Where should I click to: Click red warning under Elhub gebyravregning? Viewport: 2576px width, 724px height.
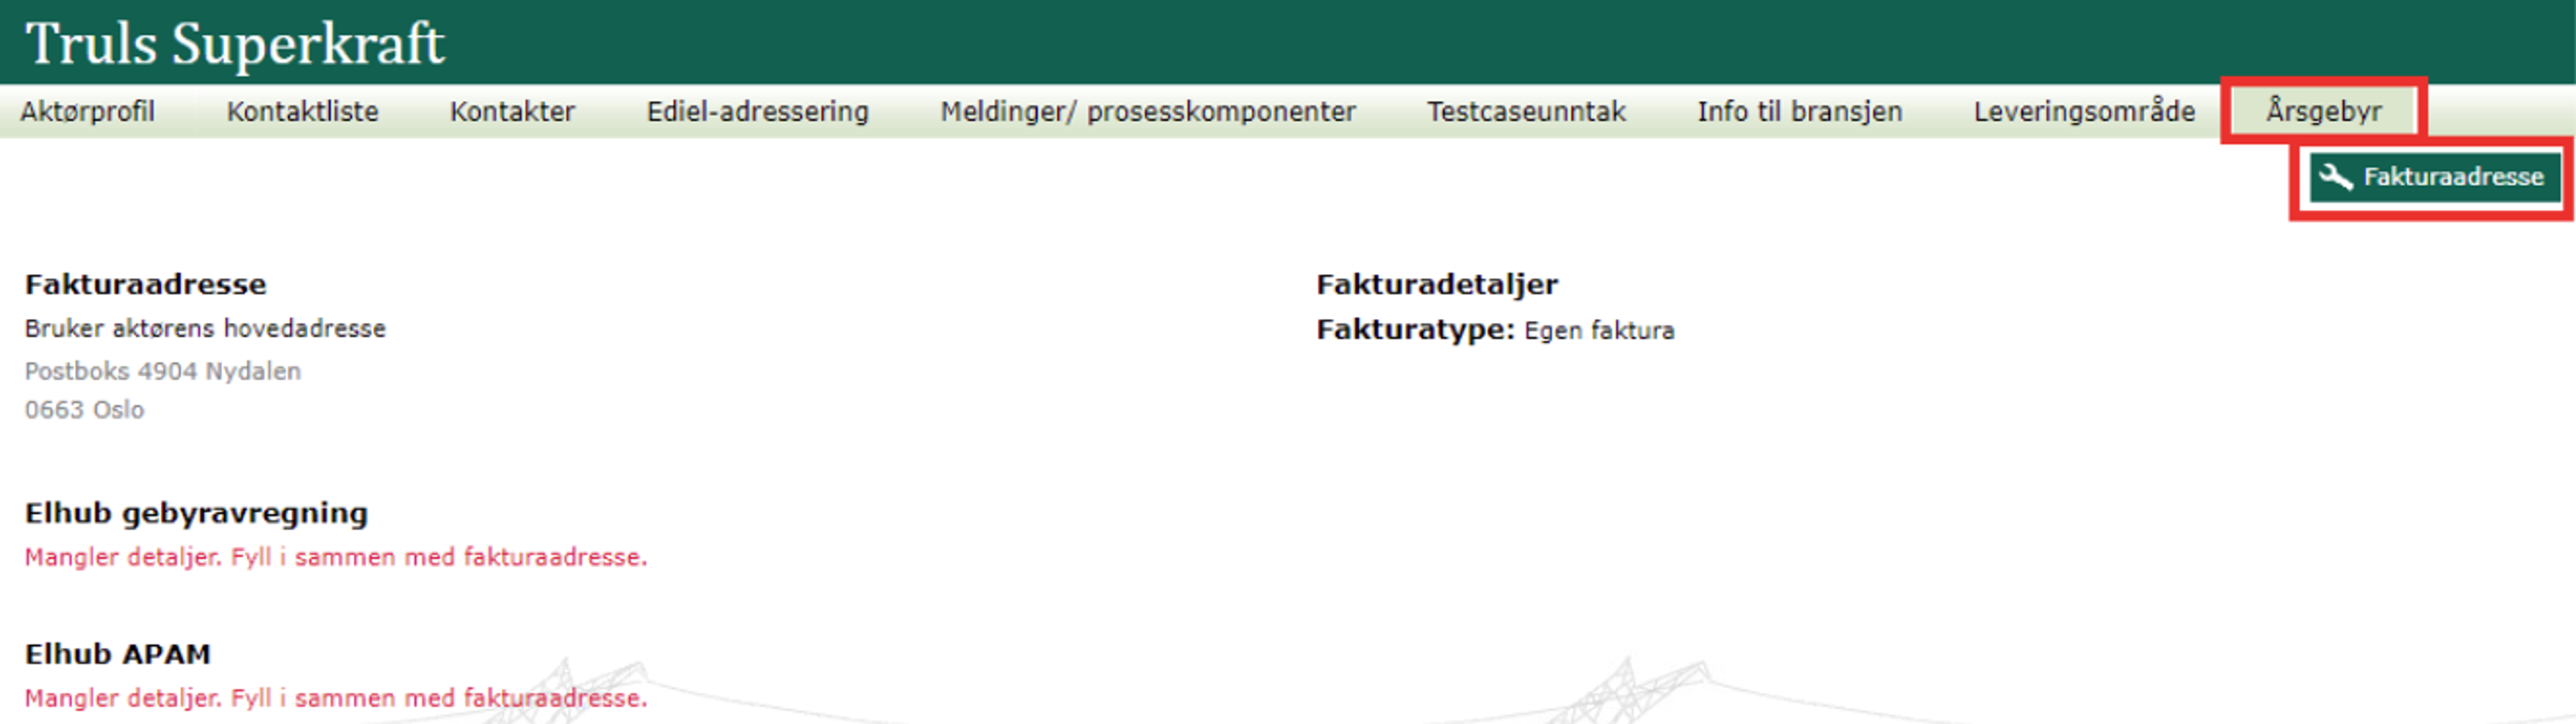coord(336,557)
